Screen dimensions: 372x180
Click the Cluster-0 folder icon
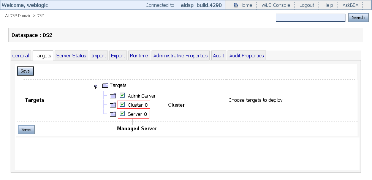tap(113, 105)
